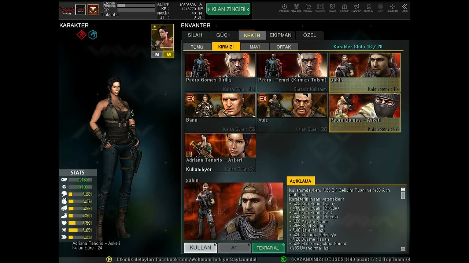Select the KIRMIZI team filter
The width and height of the screenshot is (469, 263).
pyautogui.click(x=226, y=47)
